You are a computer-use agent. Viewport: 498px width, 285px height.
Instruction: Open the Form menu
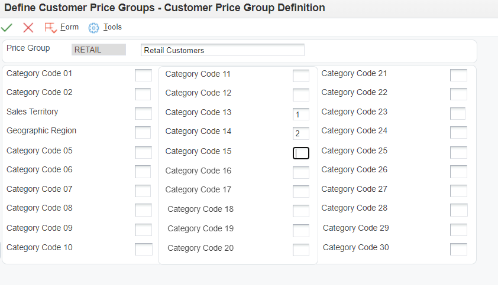[x=69, y=27]
